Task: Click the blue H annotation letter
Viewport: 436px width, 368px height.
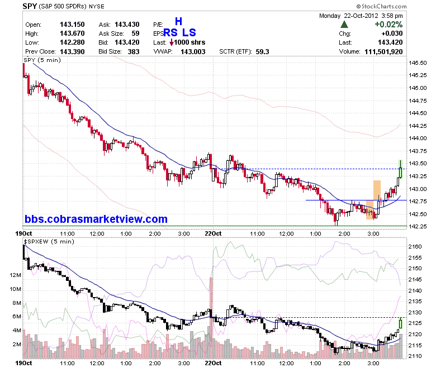Action: (178, 21)
